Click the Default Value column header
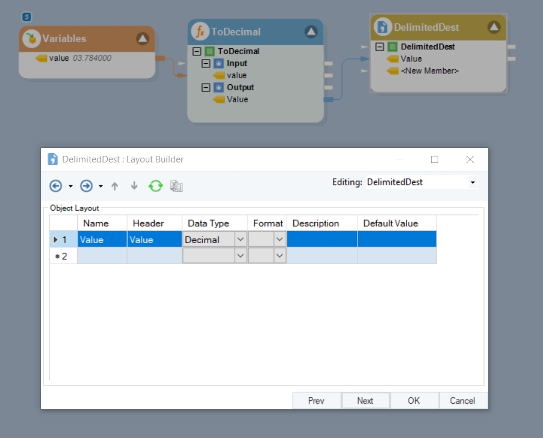The width and height of the screenshot is (543, 438). [390, 223]
